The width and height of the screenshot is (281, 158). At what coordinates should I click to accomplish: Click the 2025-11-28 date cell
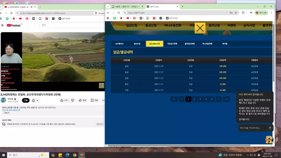point(159,66)
